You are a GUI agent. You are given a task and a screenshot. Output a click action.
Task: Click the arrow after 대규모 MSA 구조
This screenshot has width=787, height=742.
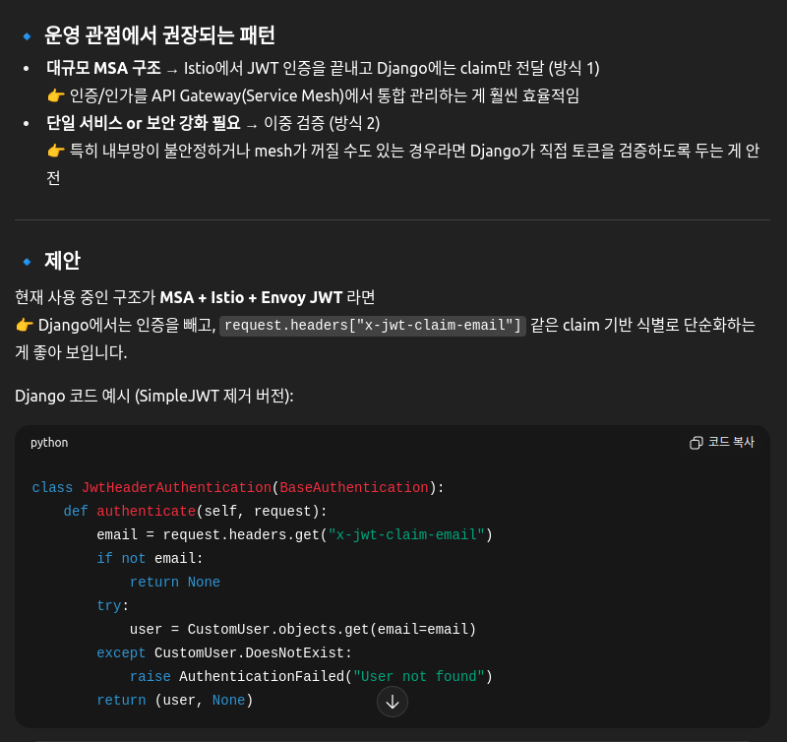coord(172,69)
